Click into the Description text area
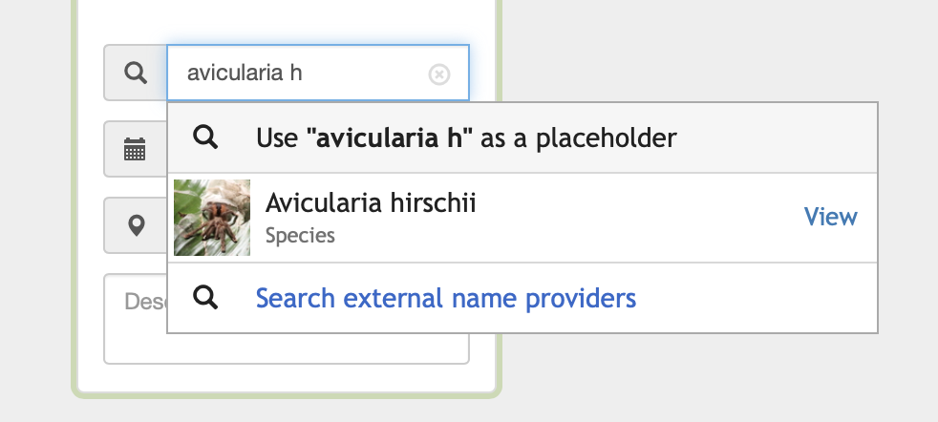Viewport: 938px width, 422px height. click(136, 319)
